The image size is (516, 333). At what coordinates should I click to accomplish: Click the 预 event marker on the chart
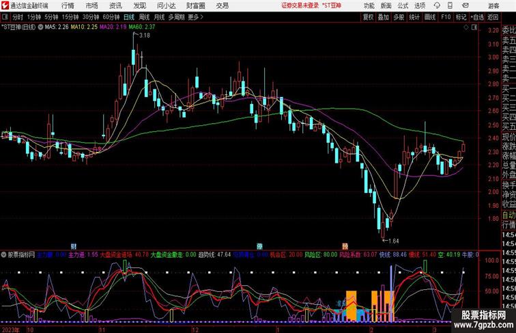coord(345,246)
